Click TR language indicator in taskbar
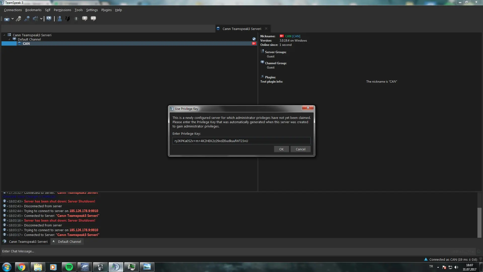Viewport: 483px width, 272px height. click(x=431, y=266)
